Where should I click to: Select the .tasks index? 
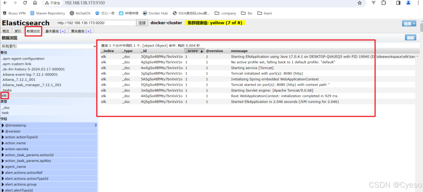(7, 90)
